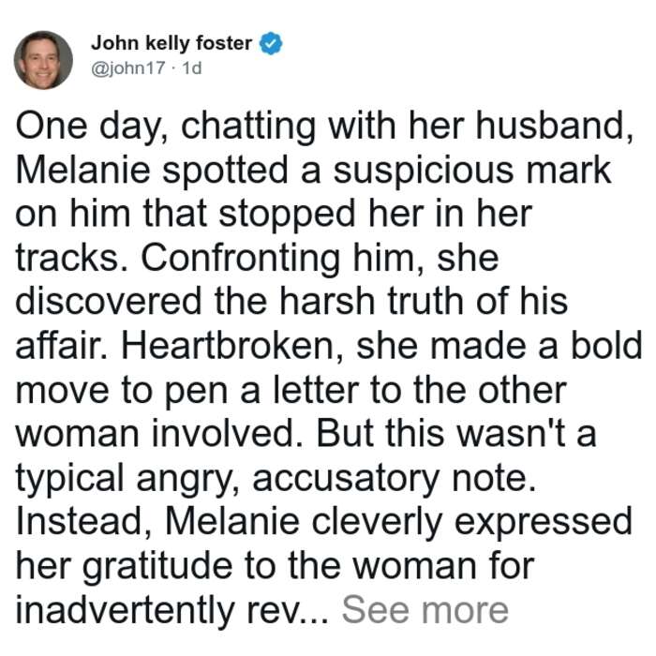This screenshot has height=656, width=656.
Task: Click the blue verified badge icon
Action: pyautogui.click(x=271, y=43)
